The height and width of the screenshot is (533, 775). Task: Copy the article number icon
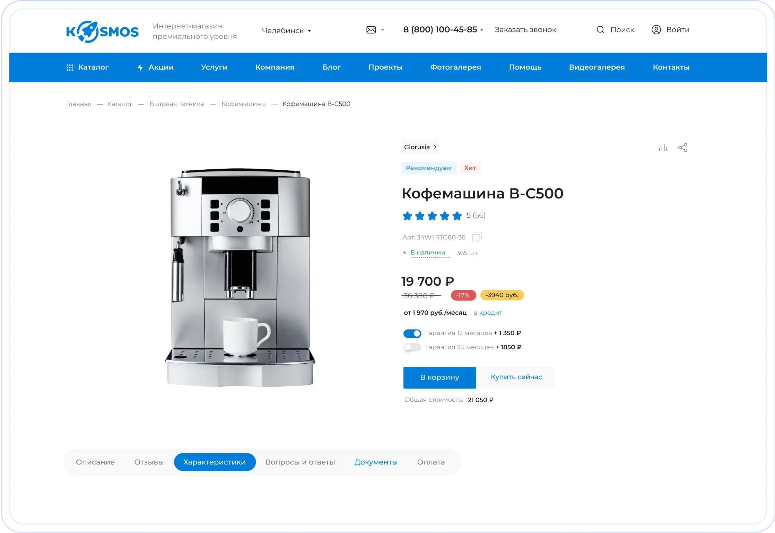click(x=477, y=237)
